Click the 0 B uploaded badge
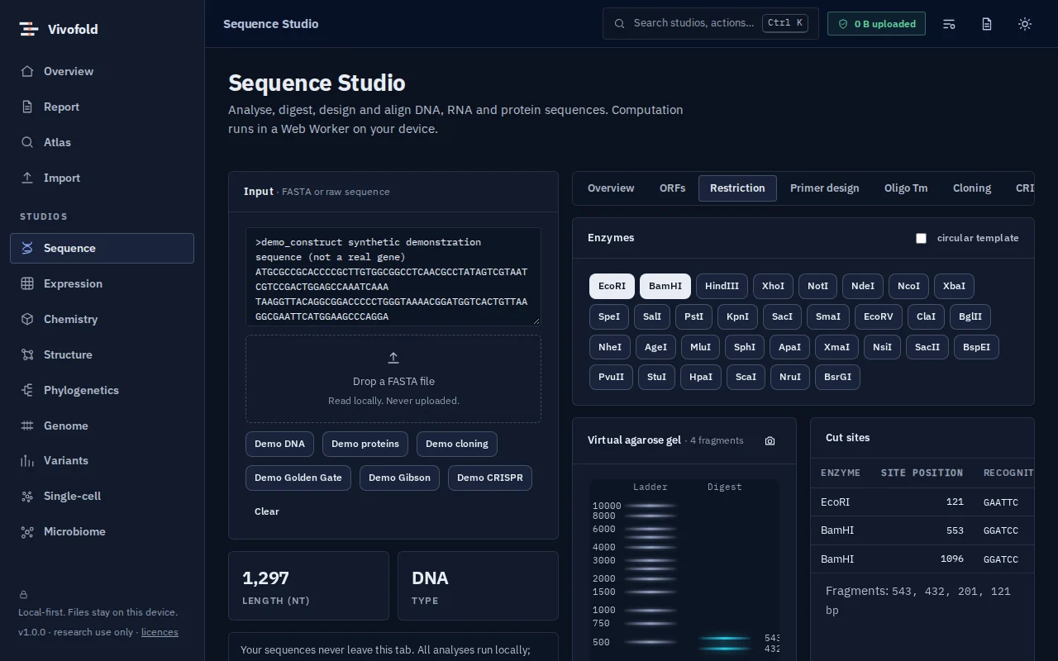1058x661 pixels. click(x=876, y=24)
